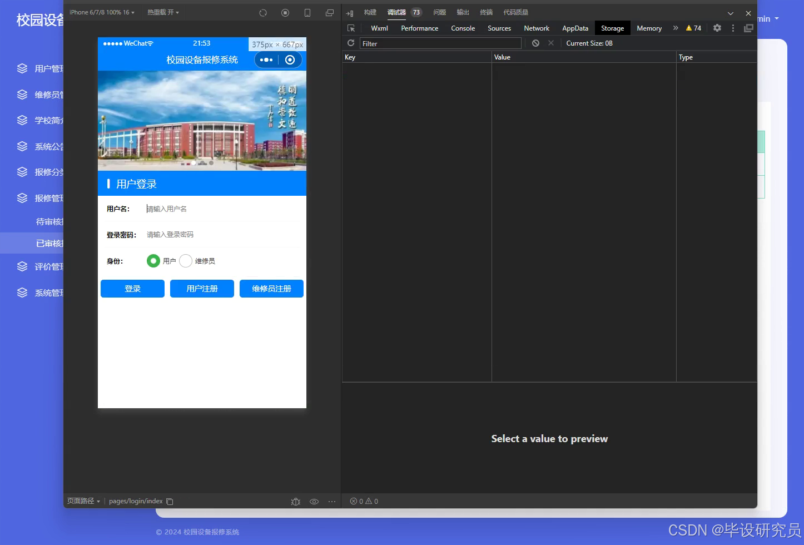Open the Console devtools tab
Screen dimensions: 804x545
[463, 28]
